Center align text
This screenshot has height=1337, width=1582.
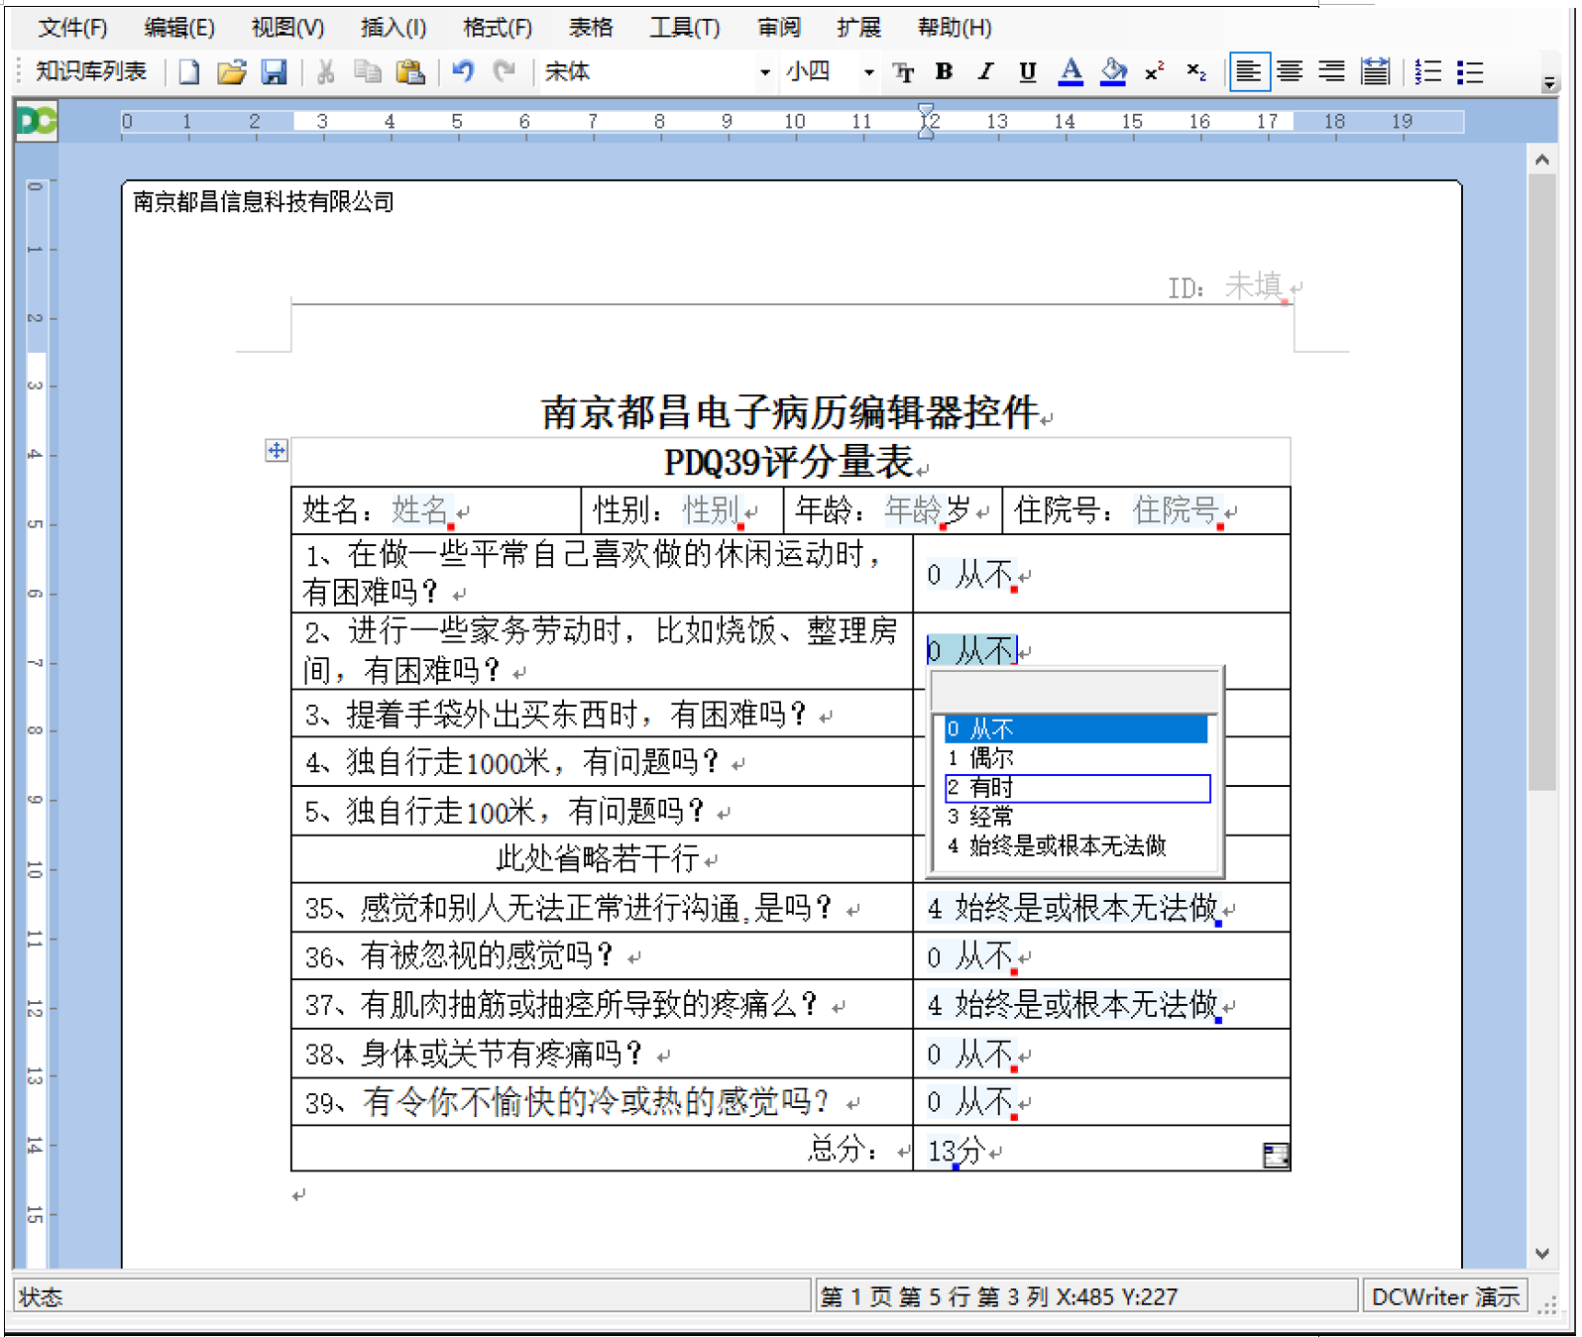1290,72
